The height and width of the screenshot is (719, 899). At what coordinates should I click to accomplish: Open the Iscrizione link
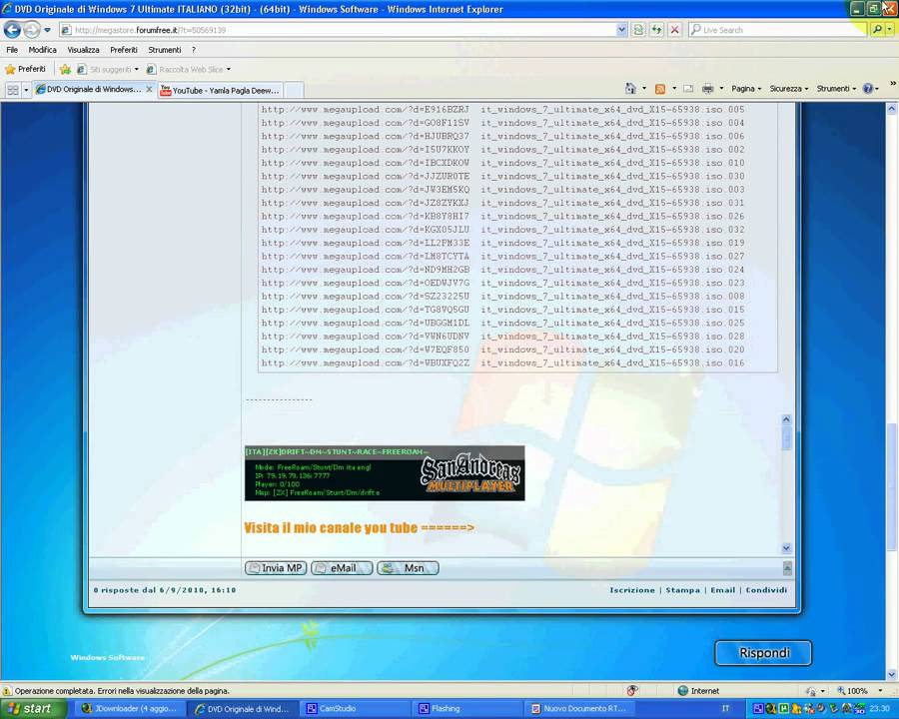tap(632, 590)
